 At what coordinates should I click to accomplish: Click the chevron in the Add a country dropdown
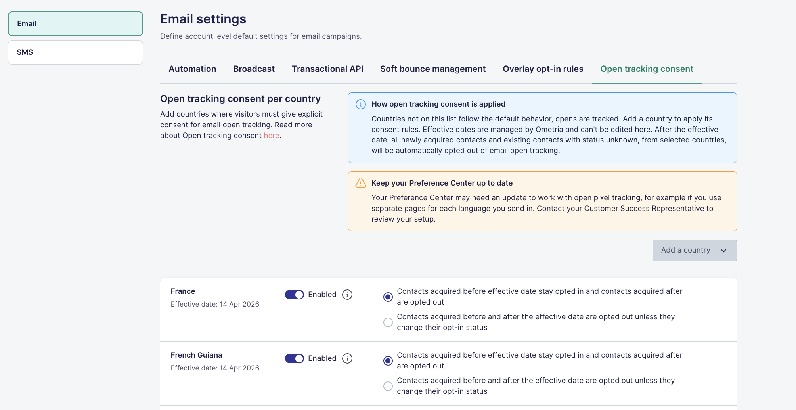coord(723,251)
